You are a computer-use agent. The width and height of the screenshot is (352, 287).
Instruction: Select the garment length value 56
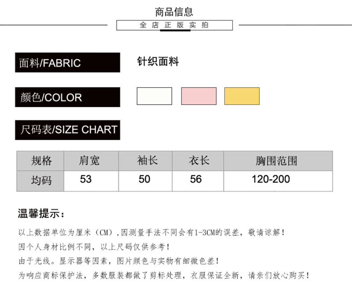tap(196, 179)
